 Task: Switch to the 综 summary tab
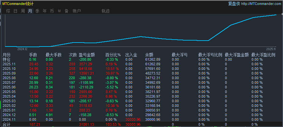8,11
